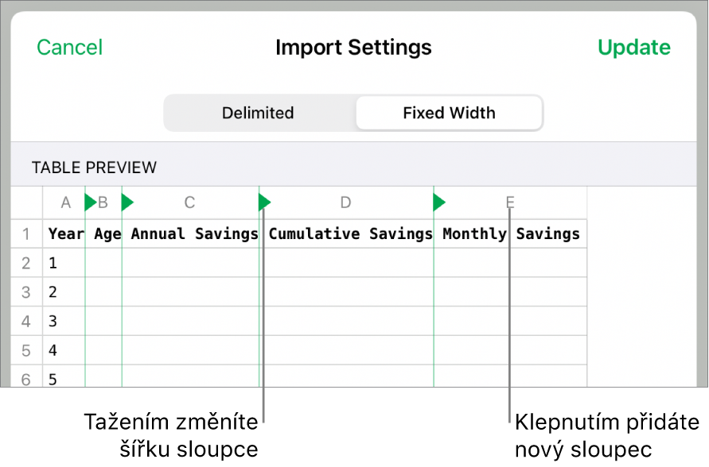Viewport: 709px width, 467px height.
Task: Switch to the Delimited import mode
Action: [x=258, y=113]
